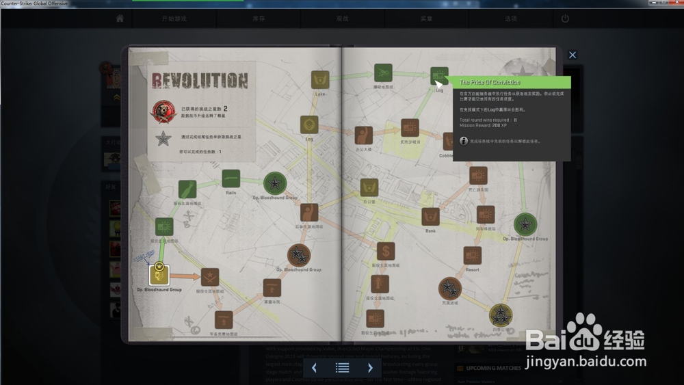Select the yellow 办公室 mission node
This screenshot has height=385, width=684.
(x=369, y=187)
